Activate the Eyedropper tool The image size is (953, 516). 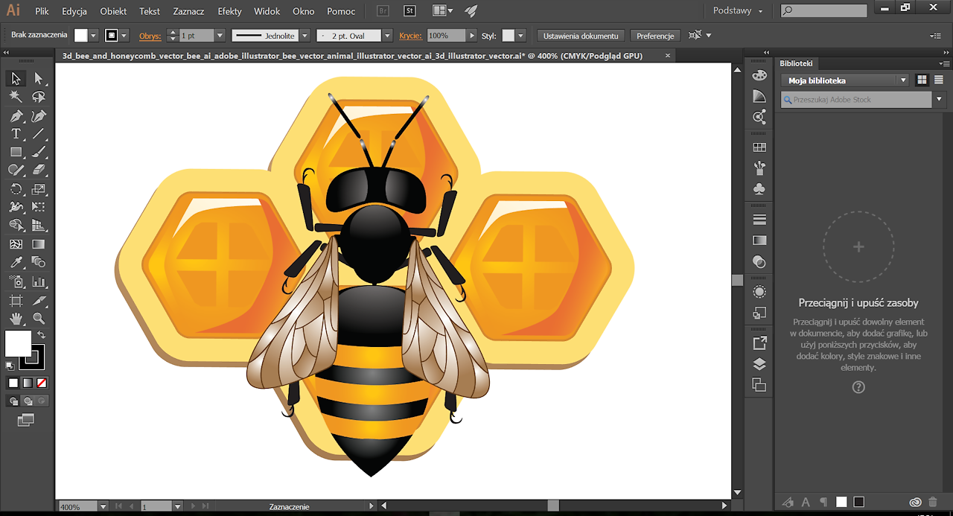point(16,262)
